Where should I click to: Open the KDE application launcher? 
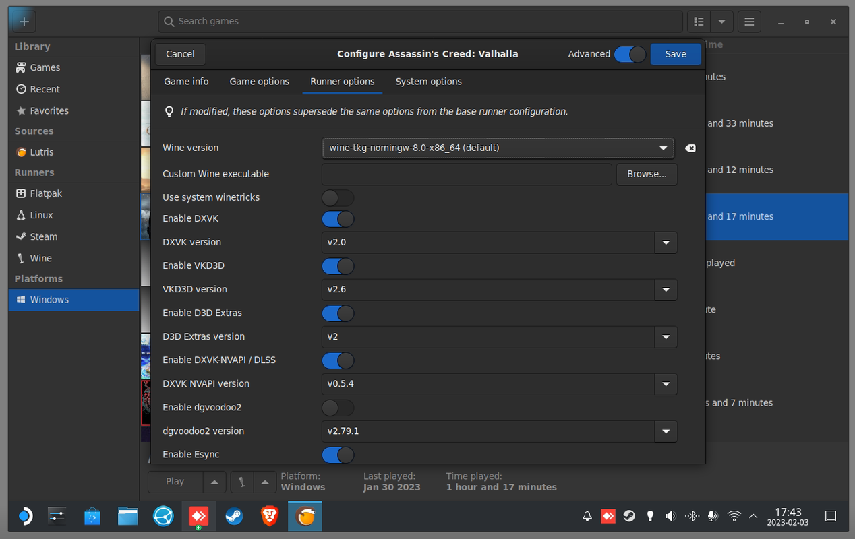tap(24, 517)
